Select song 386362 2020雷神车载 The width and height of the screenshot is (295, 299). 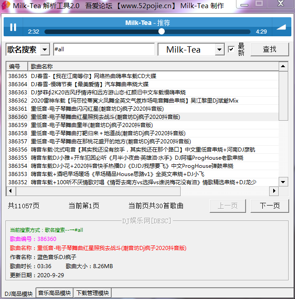point(143,101)
